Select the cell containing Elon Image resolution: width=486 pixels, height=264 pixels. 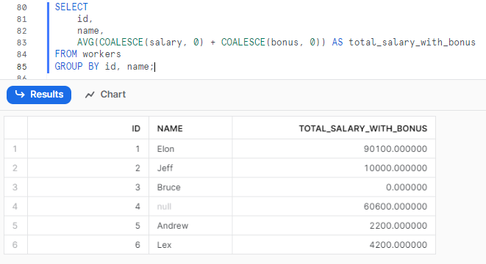190,149
